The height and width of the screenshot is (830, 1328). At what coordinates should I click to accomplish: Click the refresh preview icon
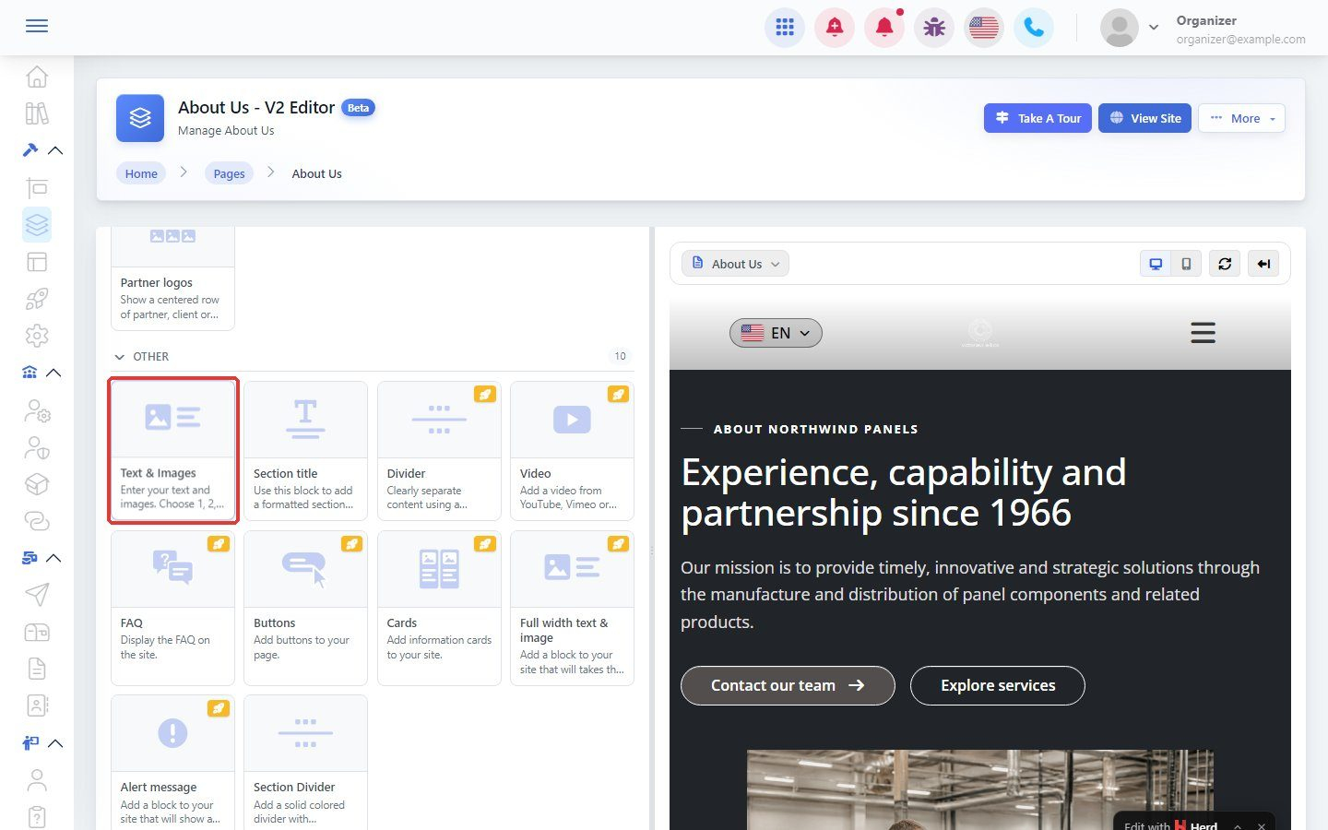[x=1225, y=264]
